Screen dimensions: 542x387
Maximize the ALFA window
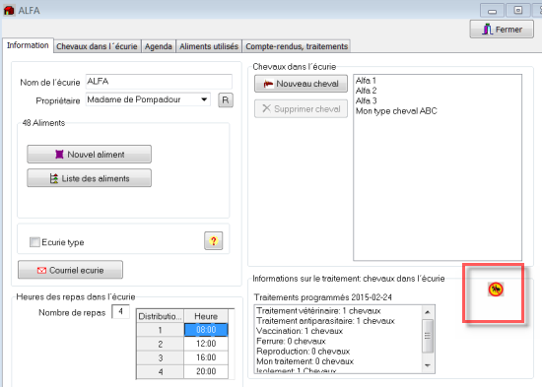pyautogui.click(x=517, y=11)
